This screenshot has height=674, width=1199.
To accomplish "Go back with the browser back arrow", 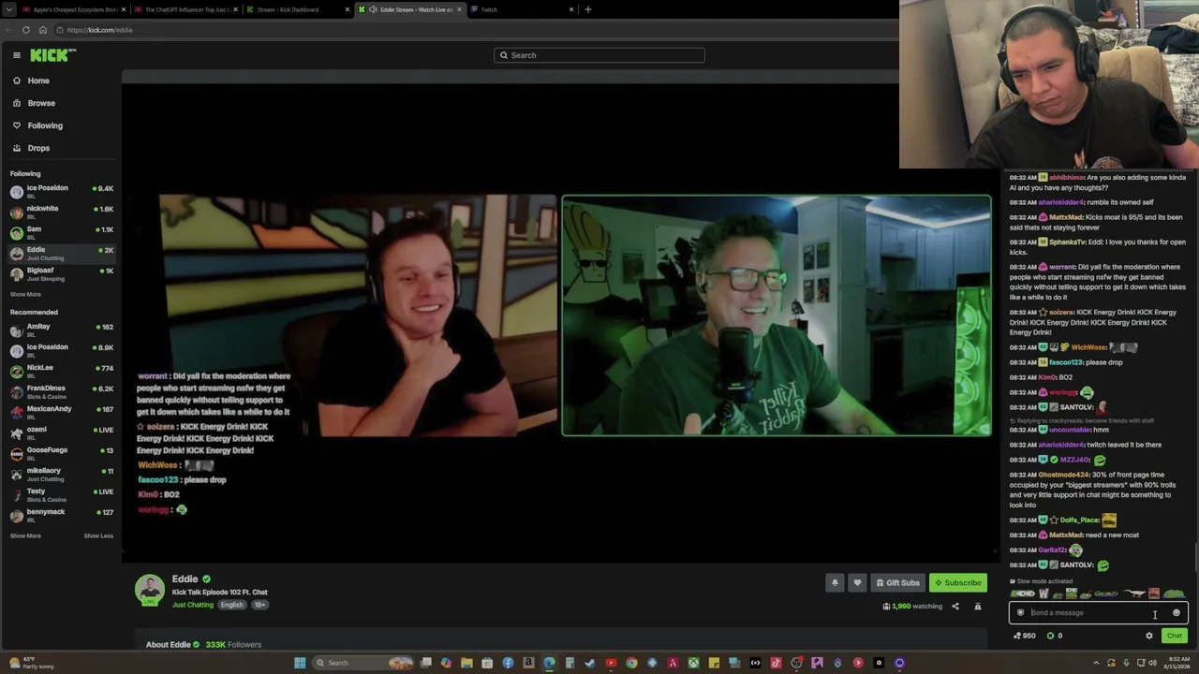I will click(x=9, y=30).
